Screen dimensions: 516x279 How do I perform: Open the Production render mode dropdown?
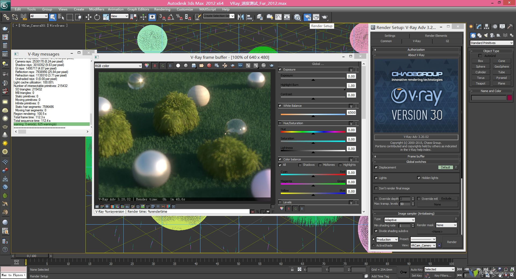387,239
